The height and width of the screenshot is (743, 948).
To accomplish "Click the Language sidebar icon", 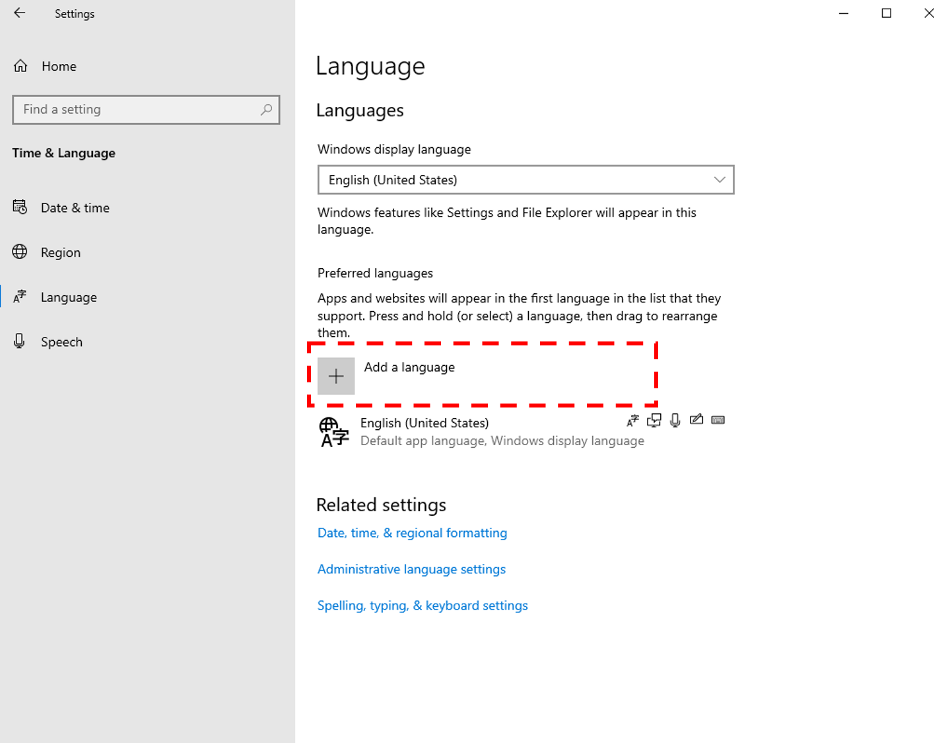I will [x=20, y=297].
